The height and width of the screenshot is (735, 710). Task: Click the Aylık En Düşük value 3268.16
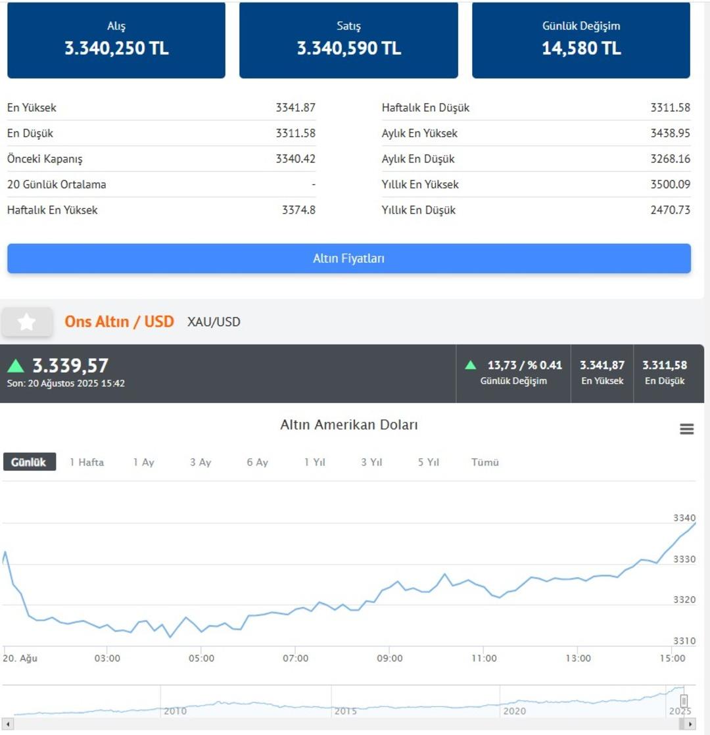[670, 159]
